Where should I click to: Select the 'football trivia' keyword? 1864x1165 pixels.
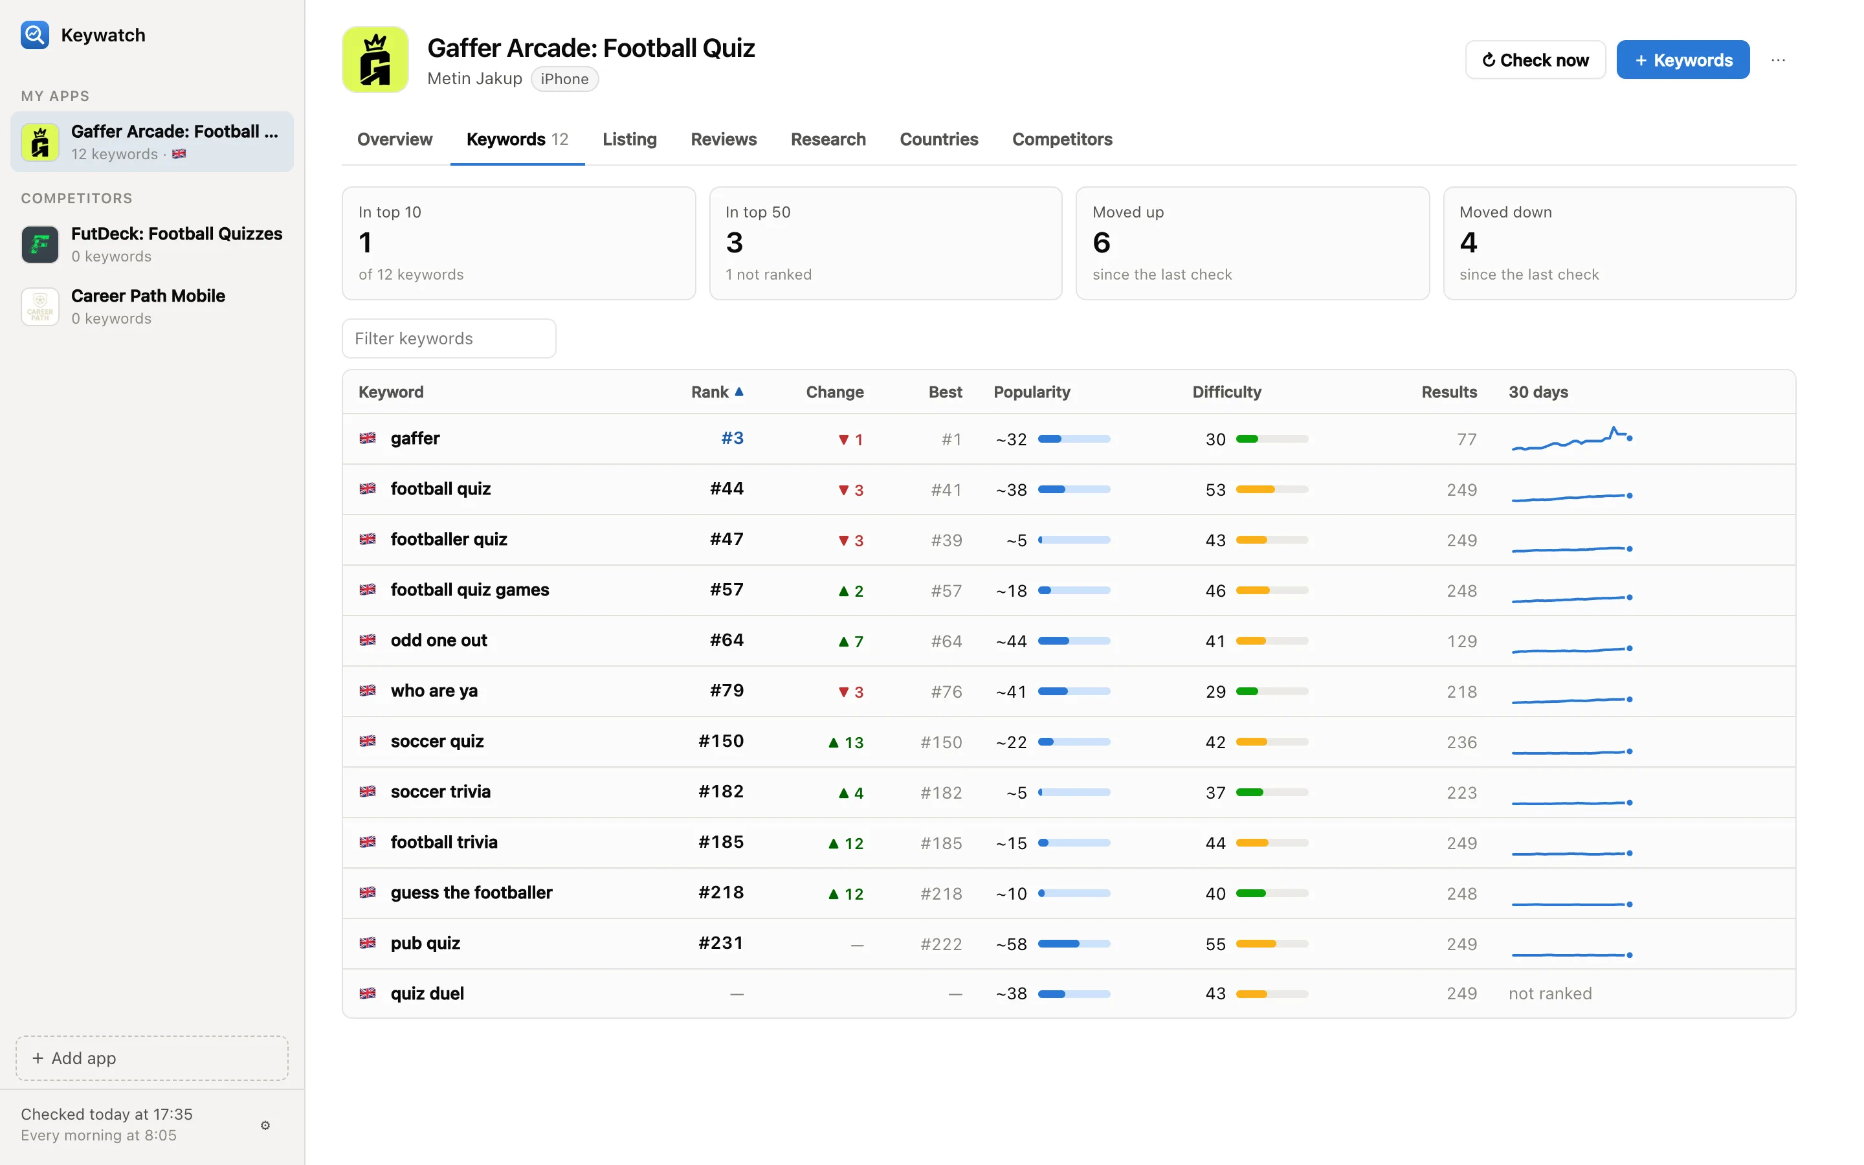pyautogui.click(x=443, y=842)
